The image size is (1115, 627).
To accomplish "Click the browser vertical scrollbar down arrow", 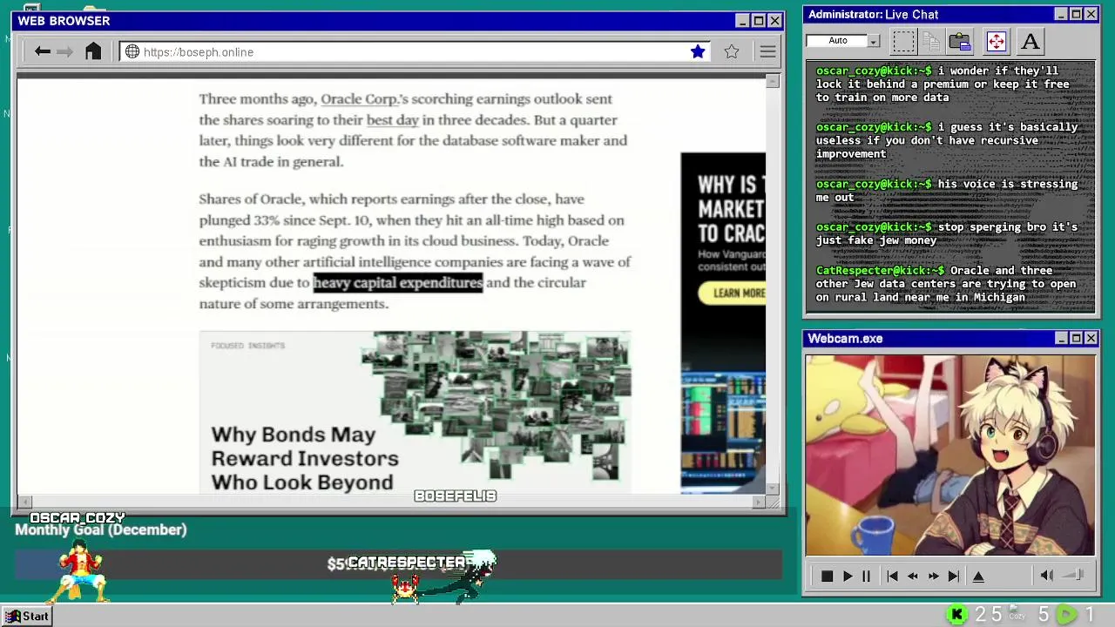I will pyautogui.click(x=773, y=488).
